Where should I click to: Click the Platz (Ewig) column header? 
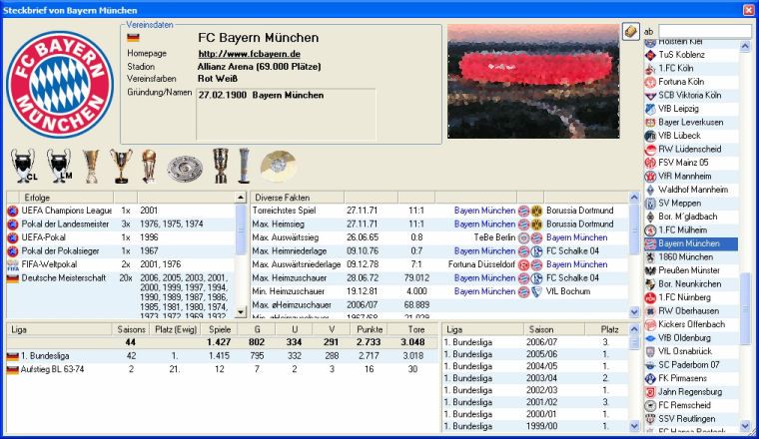(175, 329)
